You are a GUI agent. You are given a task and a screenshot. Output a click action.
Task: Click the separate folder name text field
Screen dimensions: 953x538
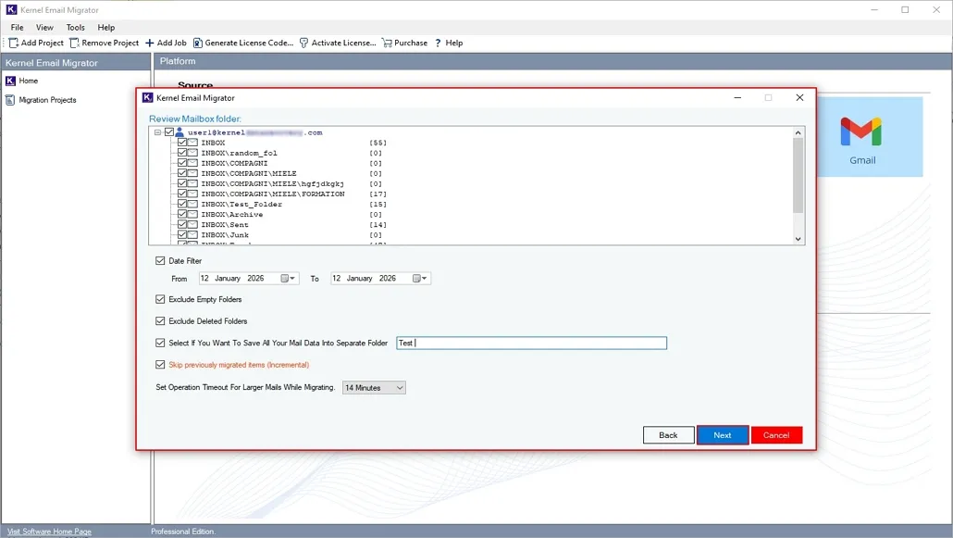click(531, 343)
